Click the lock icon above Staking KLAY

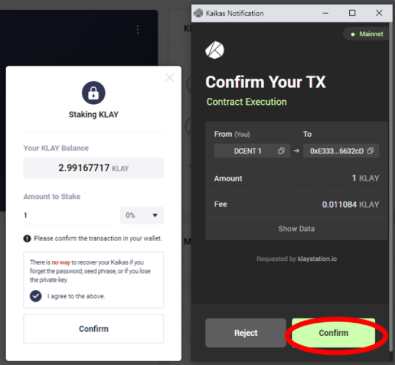point(94,93)
